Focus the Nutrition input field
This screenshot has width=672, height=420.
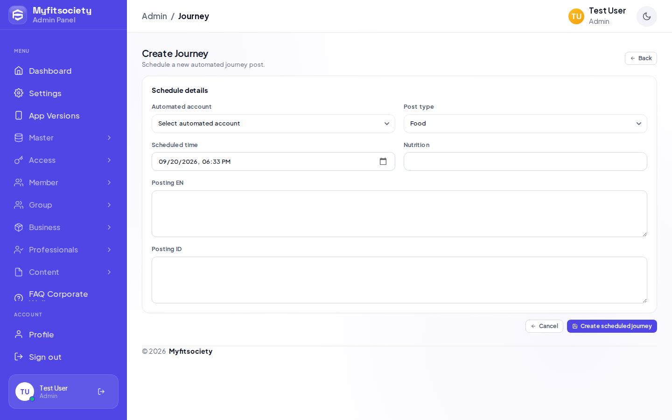[525, 161]
